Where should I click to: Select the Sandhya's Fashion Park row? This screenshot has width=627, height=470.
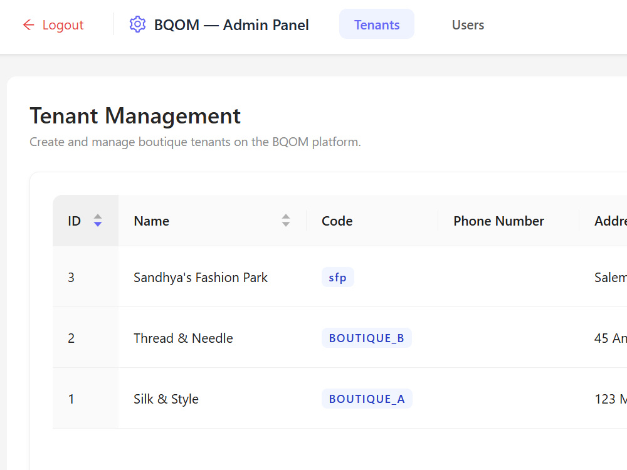340,276
